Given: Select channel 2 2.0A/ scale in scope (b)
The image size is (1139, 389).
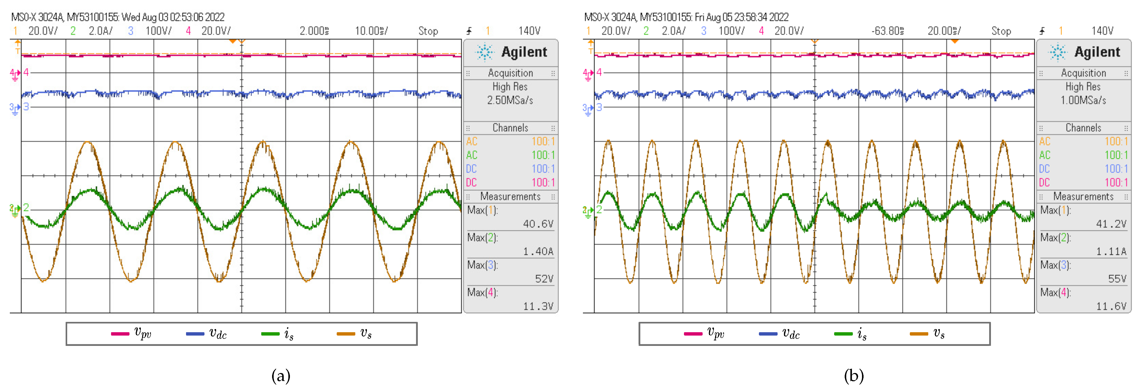Looking at the screenshot, I should click(673, 31).
